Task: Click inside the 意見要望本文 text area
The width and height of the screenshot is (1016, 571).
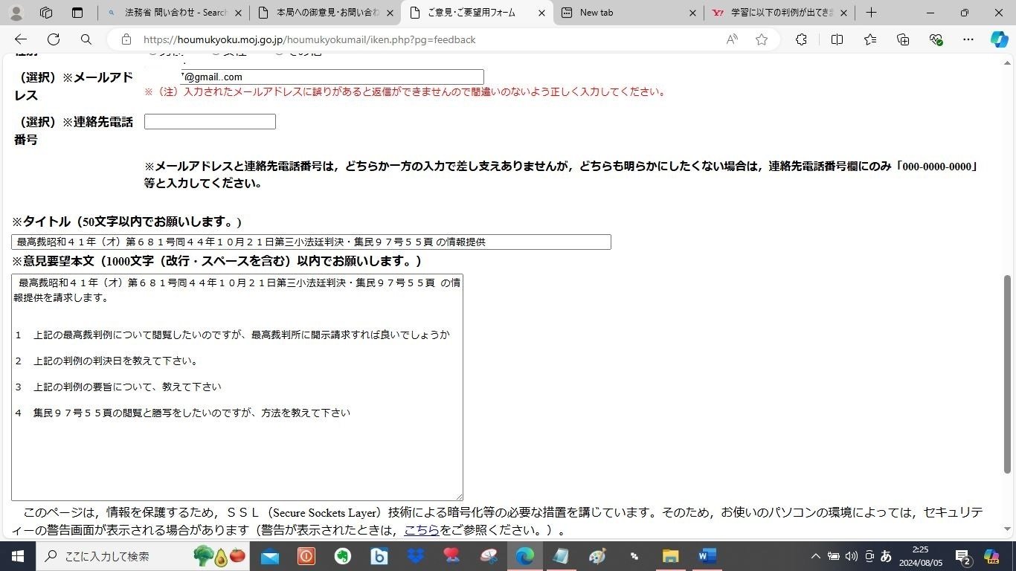Action: tap(237, 387)
